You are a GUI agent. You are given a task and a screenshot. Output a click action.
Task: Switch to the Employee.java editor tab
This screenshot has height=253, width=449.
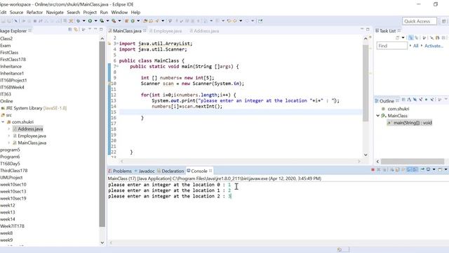pyautogui.click(x=166, y=31)
